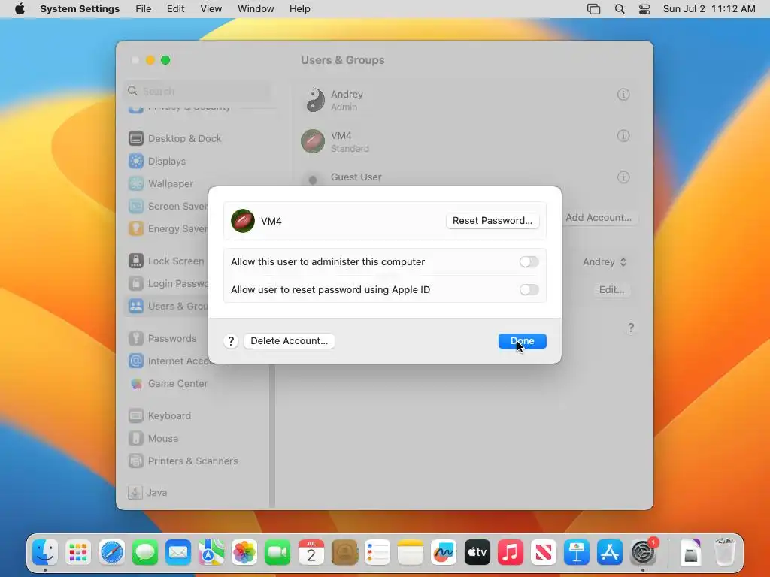
Task: Click the Done button in the dialog
Action: pyautogui.click(x=522, y=341)
